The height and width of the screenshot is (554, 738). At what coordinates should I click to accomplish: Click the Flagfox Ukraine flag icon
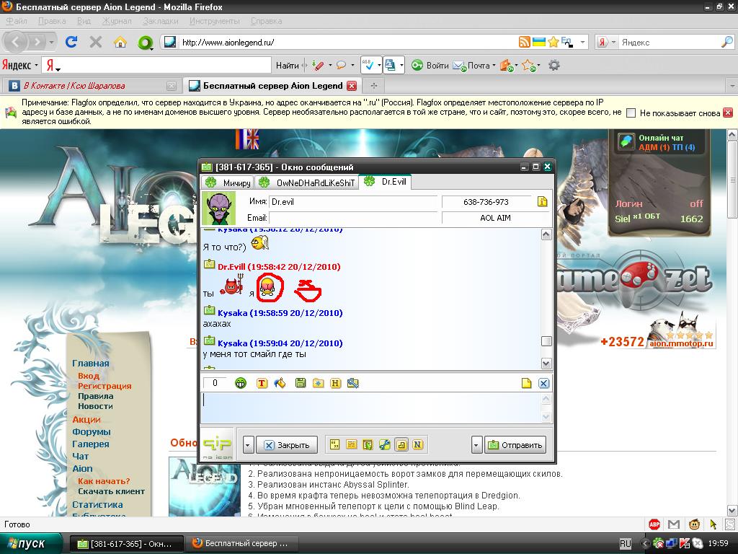539,42
